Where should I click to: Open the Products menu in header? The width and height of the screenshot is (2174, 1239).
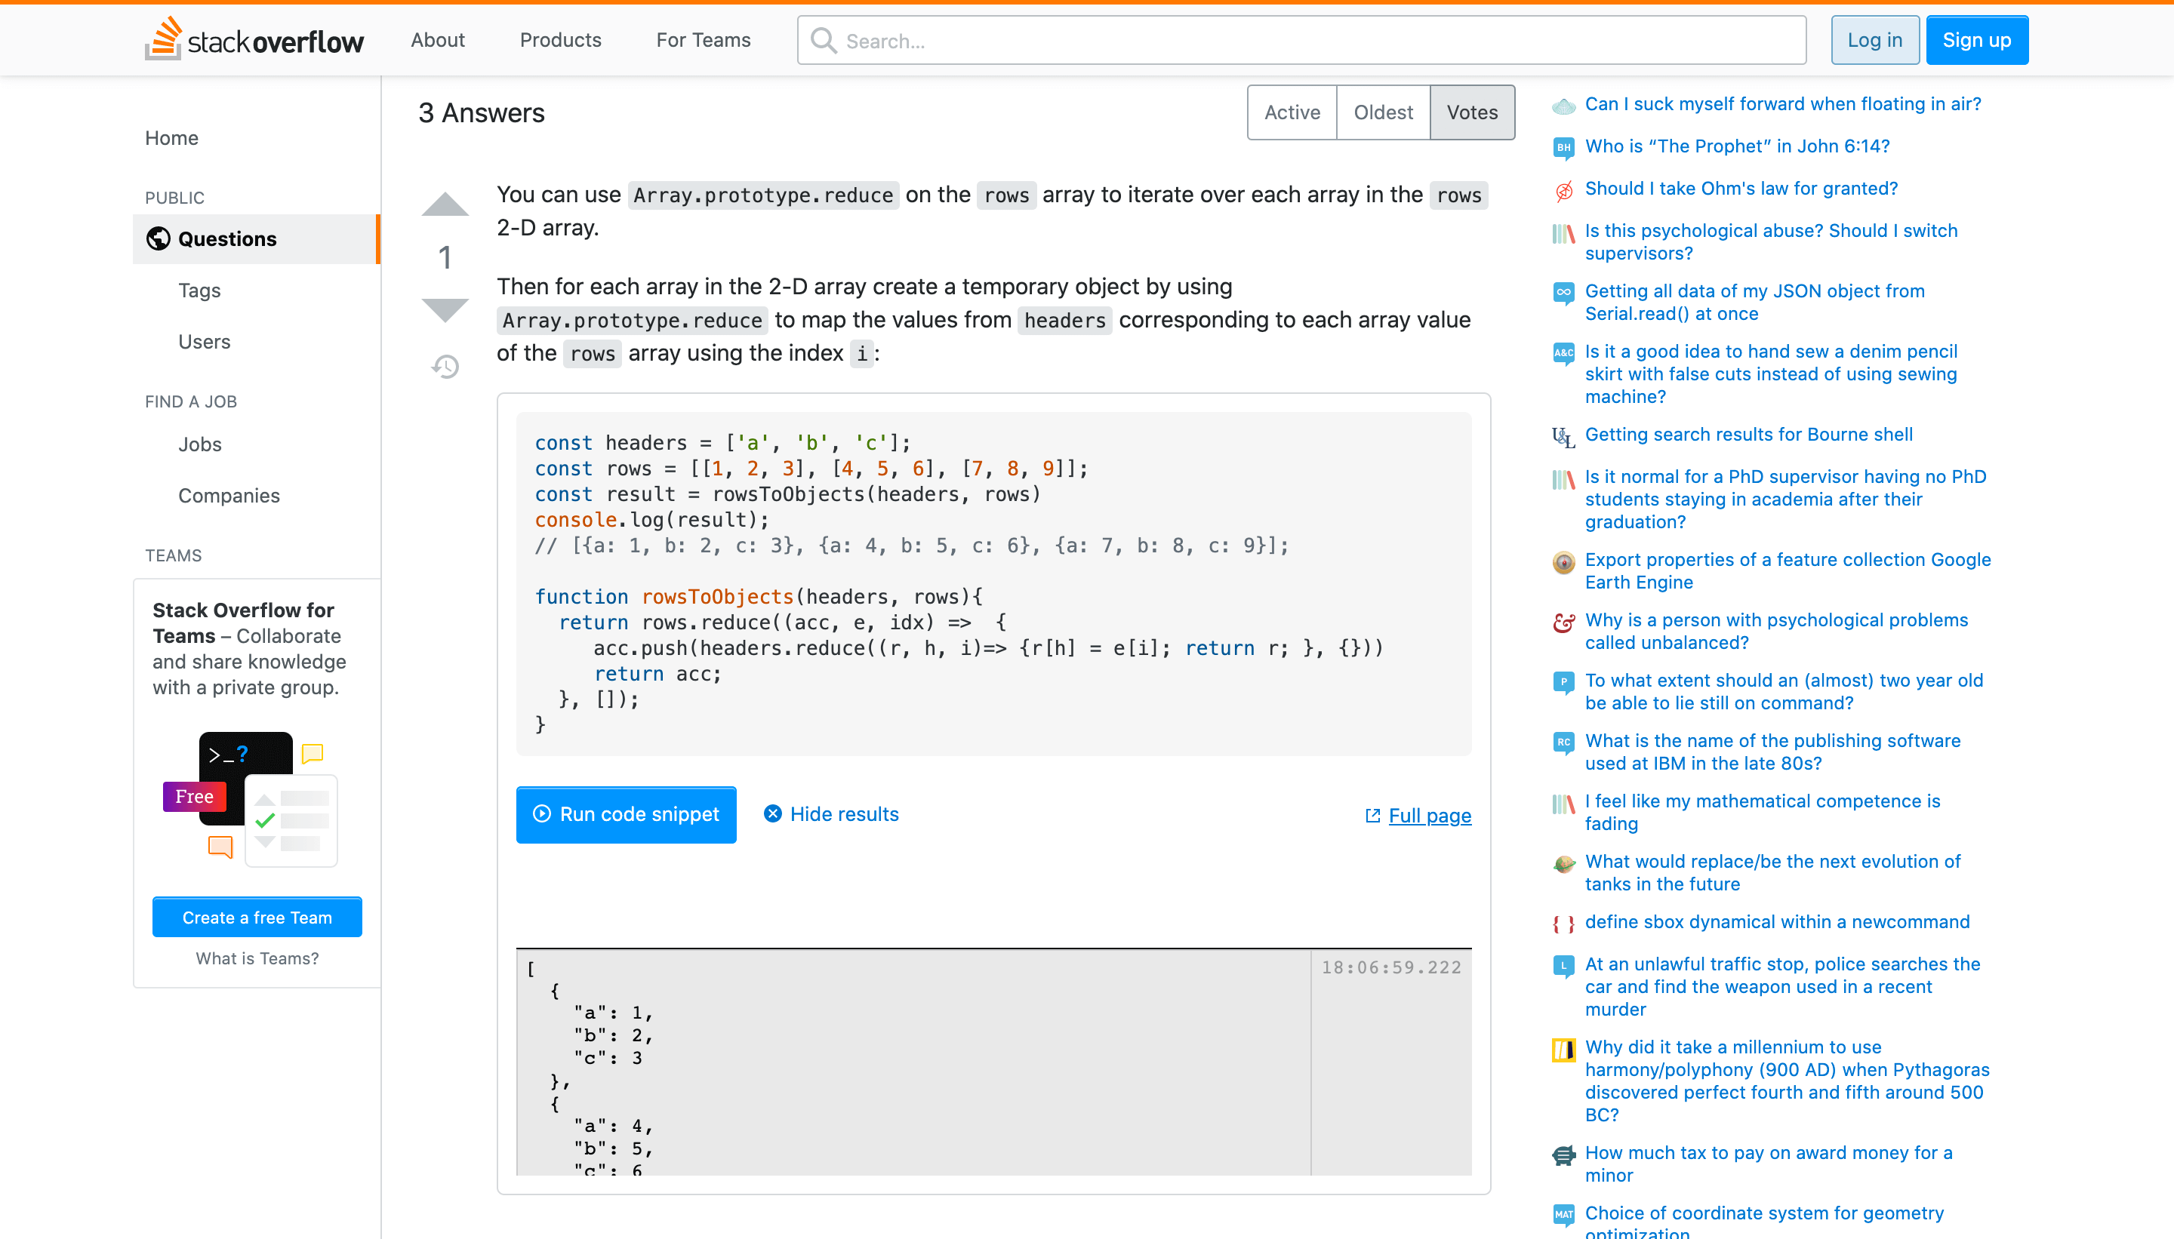tap(560, 40)
